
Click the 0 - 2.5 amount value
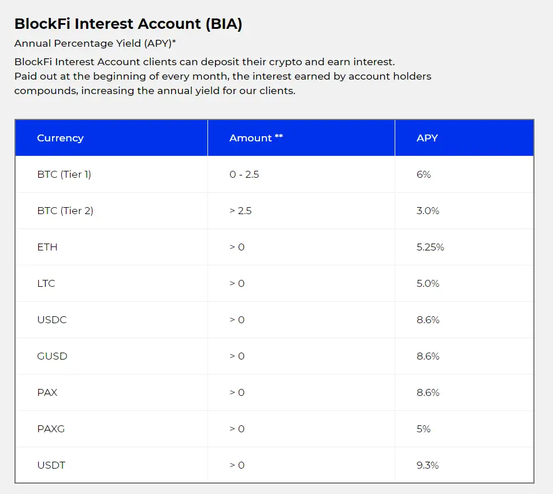tap(244, 174)
